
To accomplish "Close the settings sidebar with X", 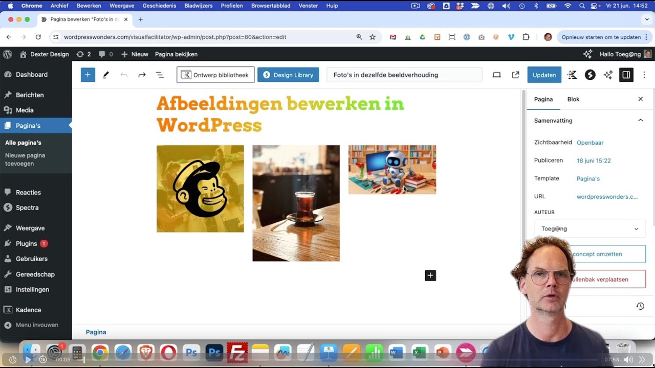I will point(640,99).
